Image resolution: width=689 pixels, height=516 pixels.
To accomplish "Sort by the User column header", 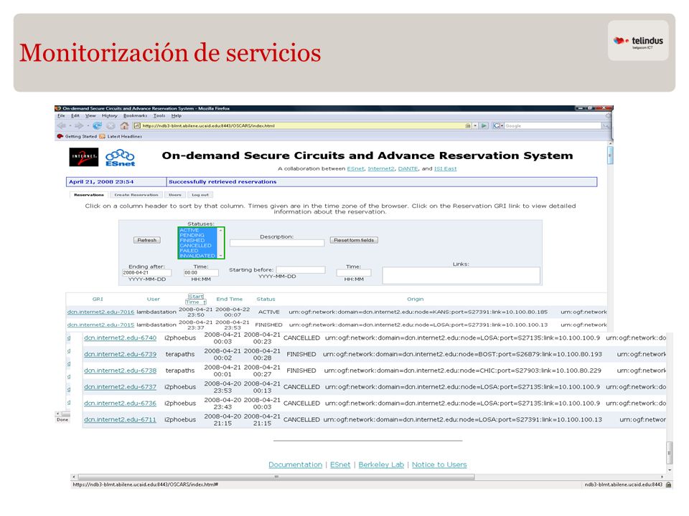I will pos(154,300).
